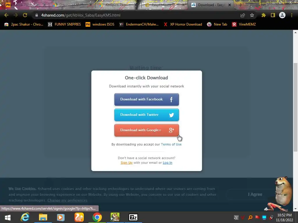Open 7-Zip from the taskbar
This screenshot has height=223, width=298.
[x=133, y=217]
